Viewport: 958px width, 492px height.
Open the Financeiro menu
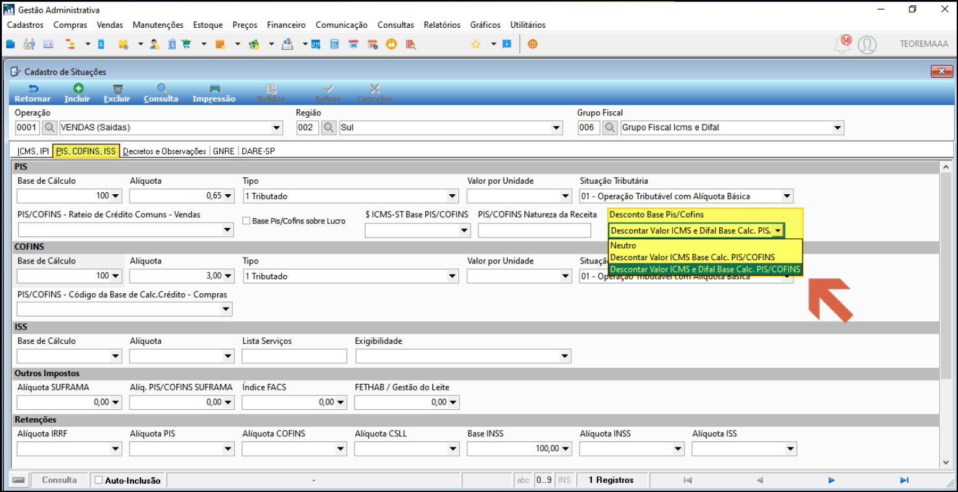[286, 25]
